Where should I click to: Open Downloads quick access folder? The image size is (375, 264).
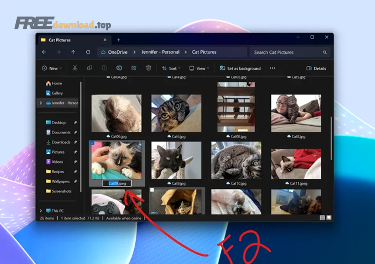tap(58, 142)
